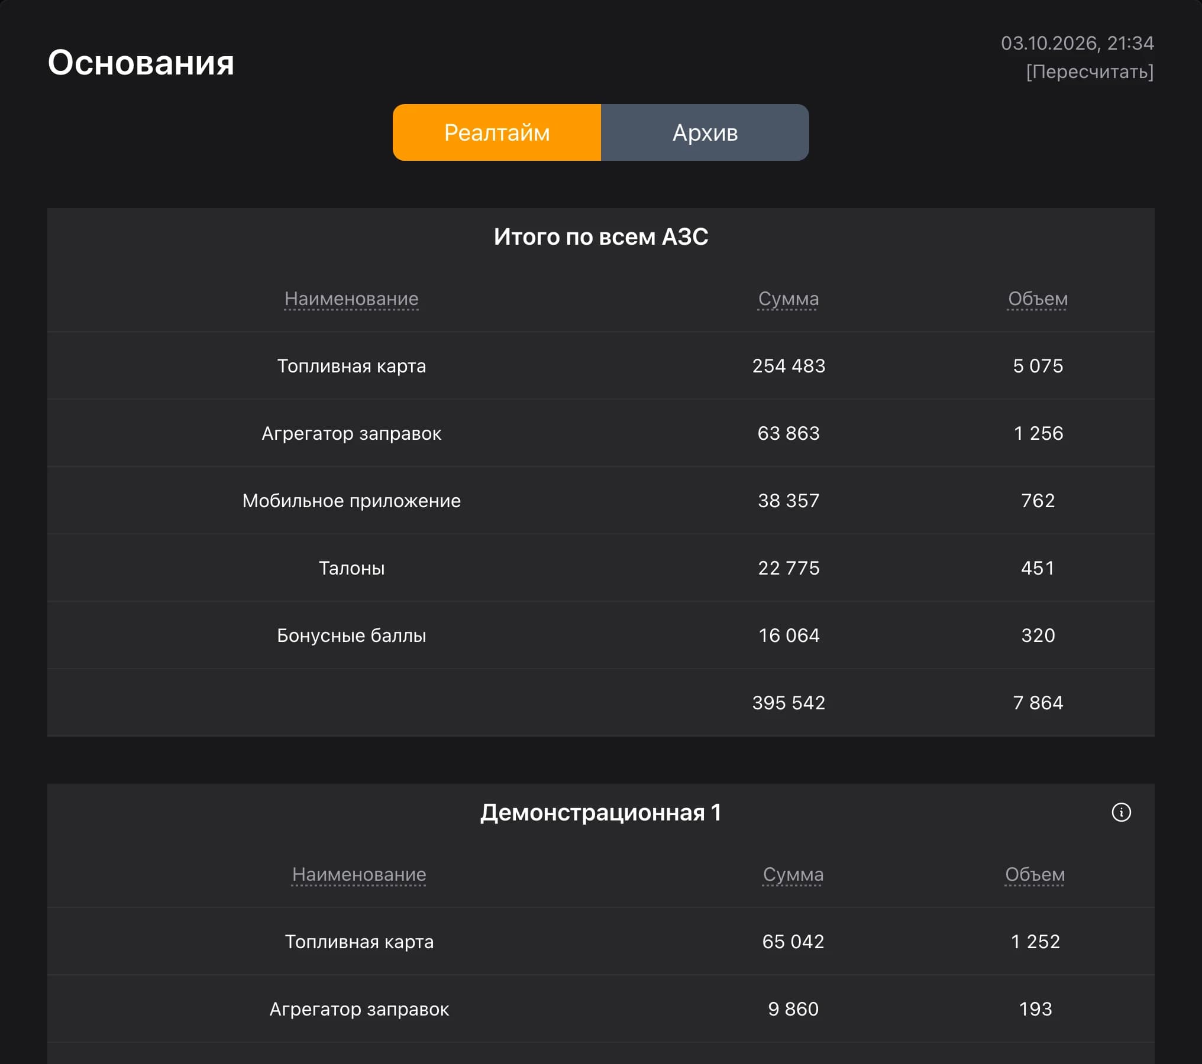The width and height of the screenshot is (1202, 1064).
Task: Click the sum value 9 860
Action: pos(793,1009)
